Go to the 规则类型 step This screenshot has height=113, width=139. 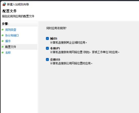coord(11,30)
